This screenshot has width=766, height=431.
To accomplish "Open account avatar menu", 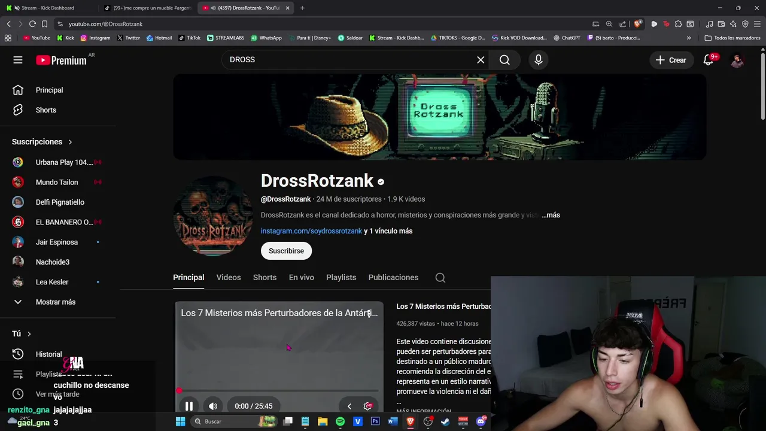I will [737, 60].
